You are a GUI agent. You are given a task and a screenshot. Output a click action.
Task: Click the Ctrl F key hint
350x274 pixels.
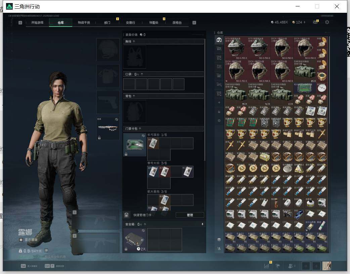click(x=49, y=266)
